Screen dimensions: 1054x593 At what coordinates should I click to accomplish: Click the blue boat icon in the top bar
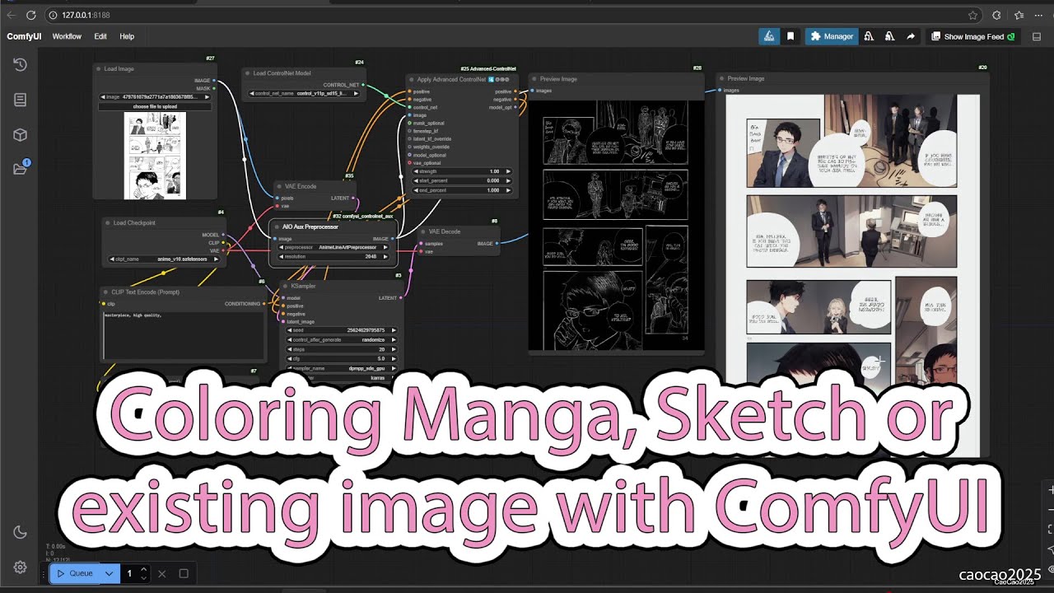[x=768, y=36]
